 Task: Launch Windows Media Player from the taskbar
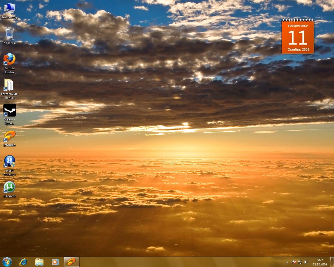point(55,262)
